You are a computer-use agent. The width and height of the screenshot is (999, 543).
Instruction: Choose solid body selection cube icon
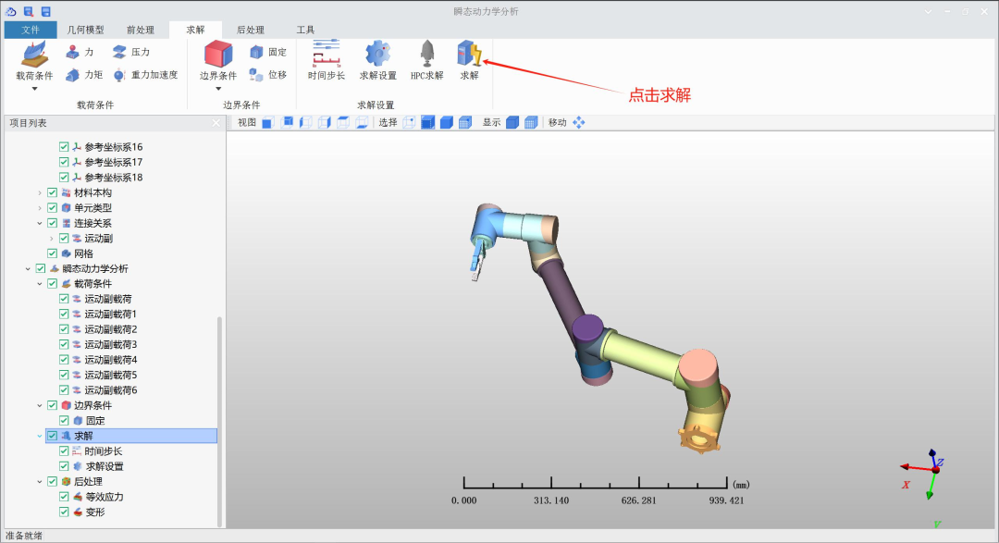[447, 122]
